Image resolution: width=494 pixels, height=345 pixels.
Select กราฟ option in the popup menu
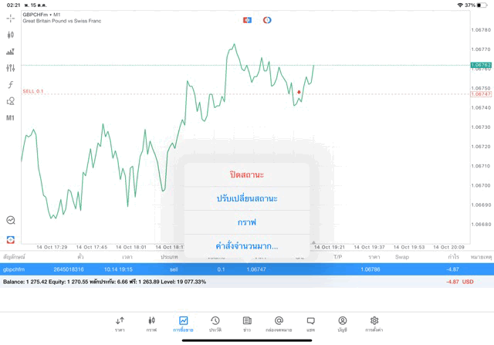[247, 222]
